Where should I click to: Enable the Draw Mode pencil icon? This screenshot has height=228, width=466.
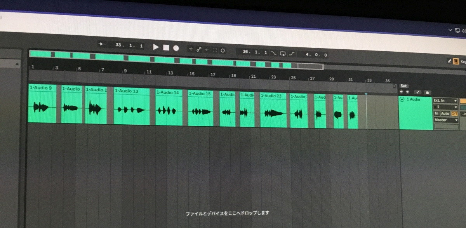click(x=450, y=61)
